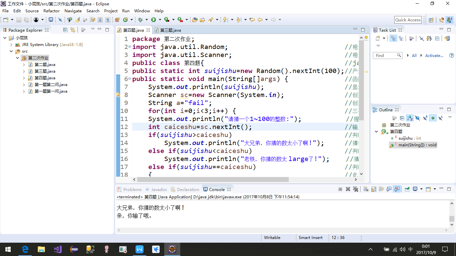Viewport: 456px width, 256px height.
Task: Open Microsoft Edge from the taskbar
Action: click(x=25, y=249)
